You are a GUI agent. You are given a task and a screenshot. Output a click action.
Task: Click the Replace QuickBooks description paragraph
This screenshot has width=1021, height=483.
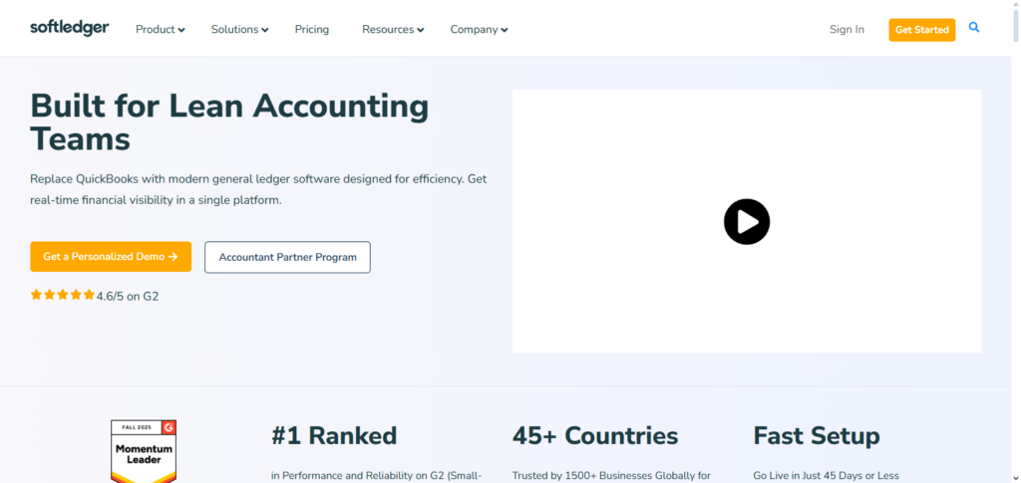click(258, 189)
